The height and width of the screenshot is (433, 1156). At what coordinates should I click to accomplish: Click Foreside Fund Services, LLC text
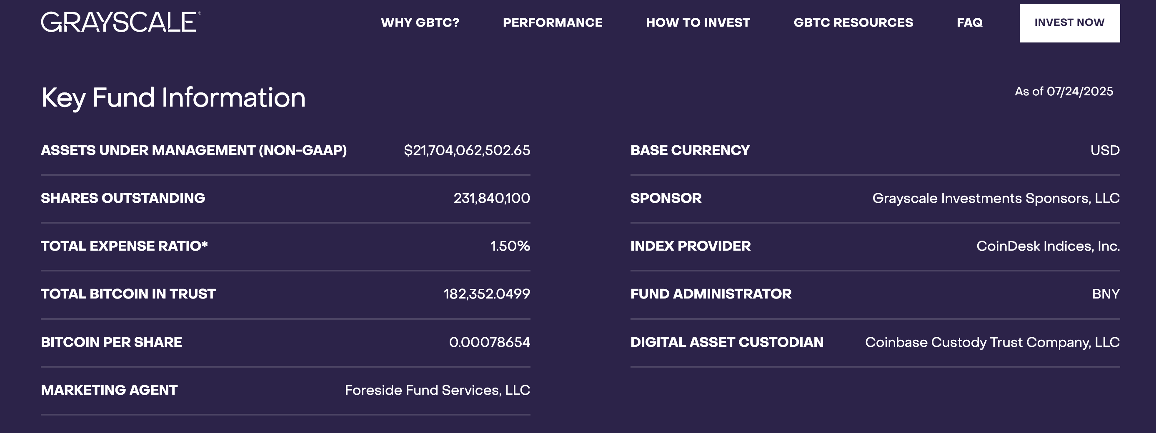click(x=437, y=391)
